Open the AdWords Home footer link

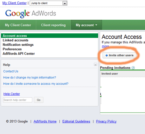click(45, 121)
